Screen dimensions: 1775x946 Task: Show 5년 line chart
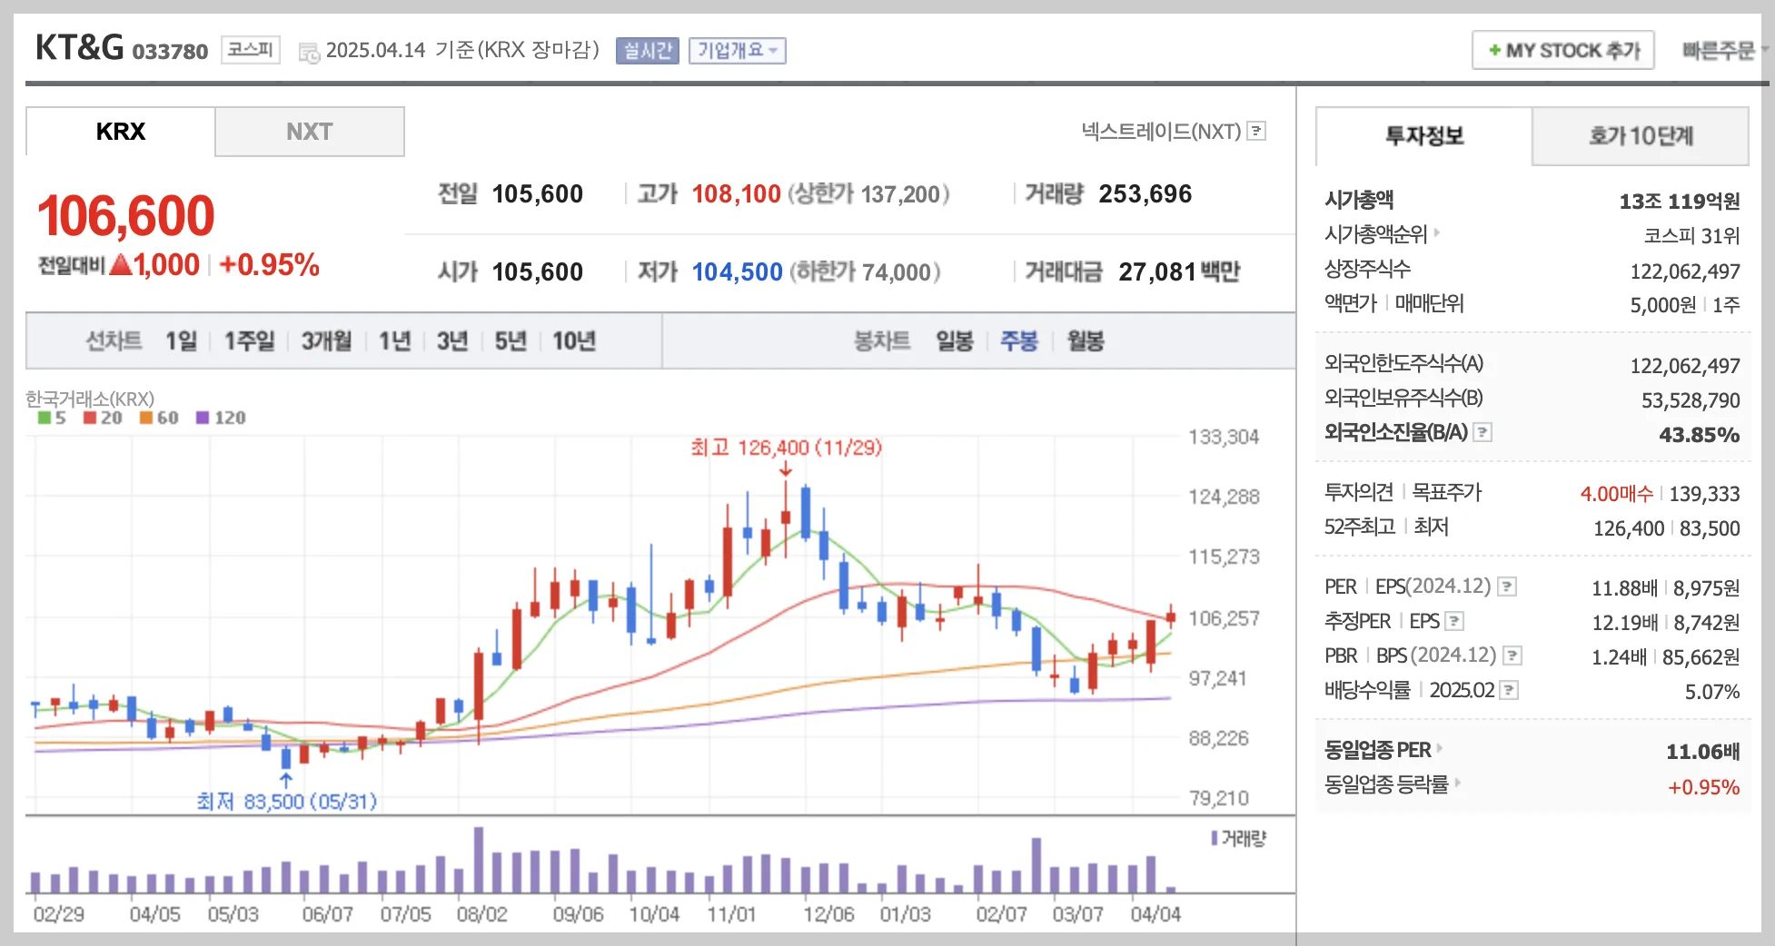click(510, 341)
